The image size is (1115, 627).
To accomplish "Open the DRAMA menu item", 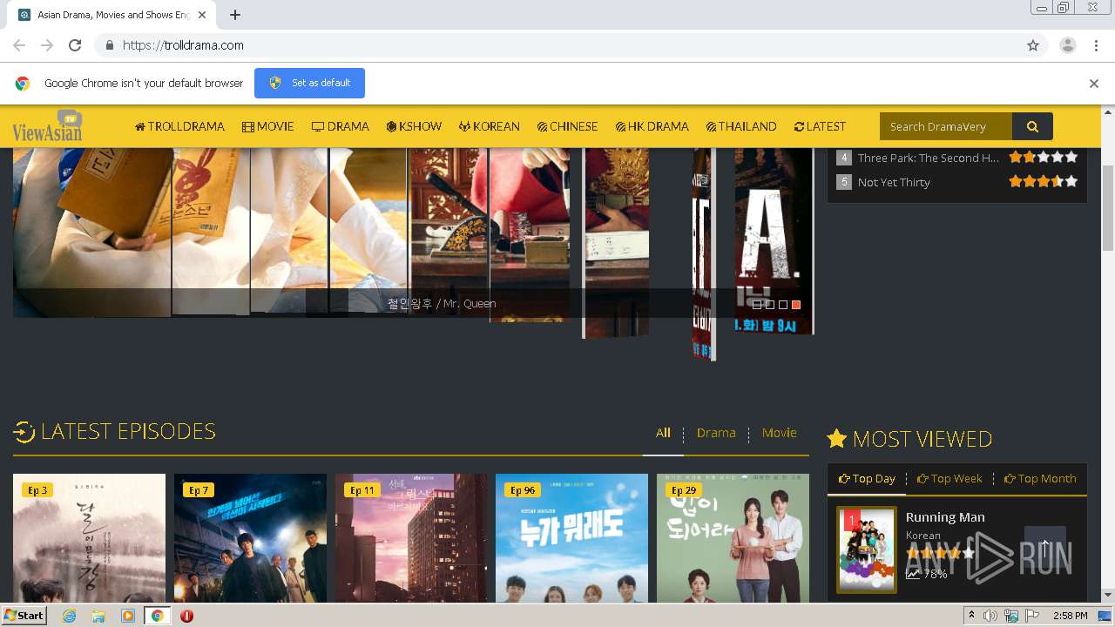I will coord(341,126).
